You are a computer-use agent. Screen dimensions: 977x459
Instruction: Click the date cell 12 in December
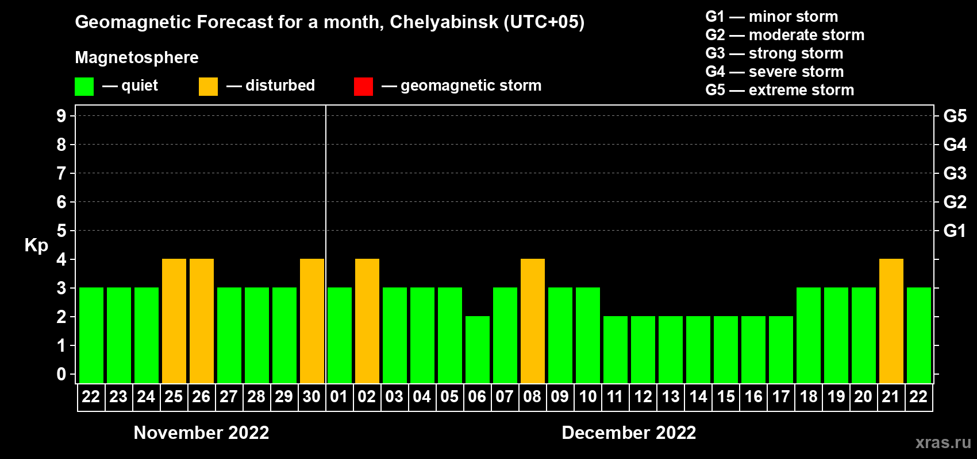coord(643,397)
